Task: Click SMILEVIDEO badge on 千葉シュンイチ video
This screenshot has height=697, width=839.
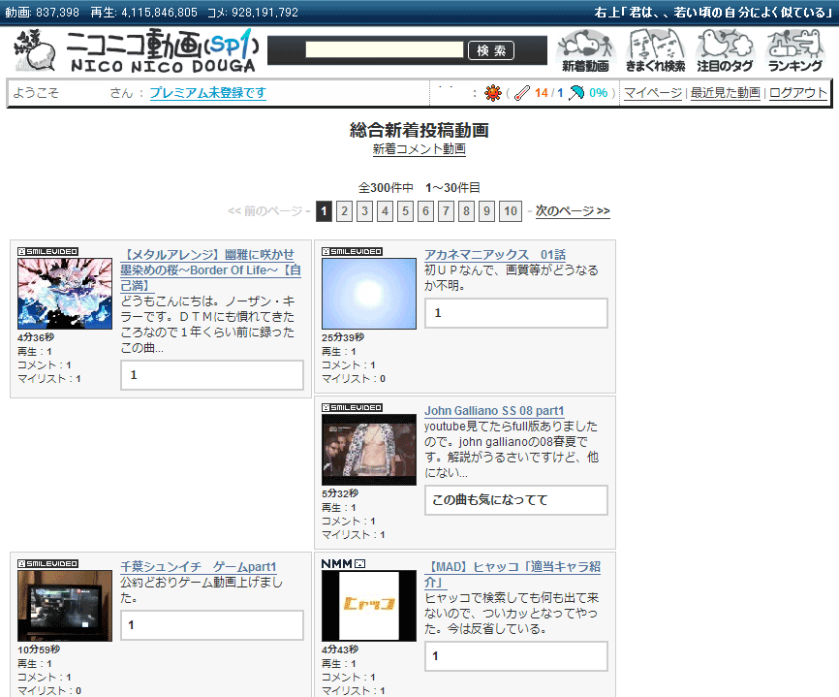Action: [x=47, y=563]
